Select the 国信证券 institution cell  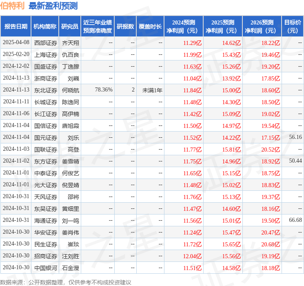pos(46,126)
